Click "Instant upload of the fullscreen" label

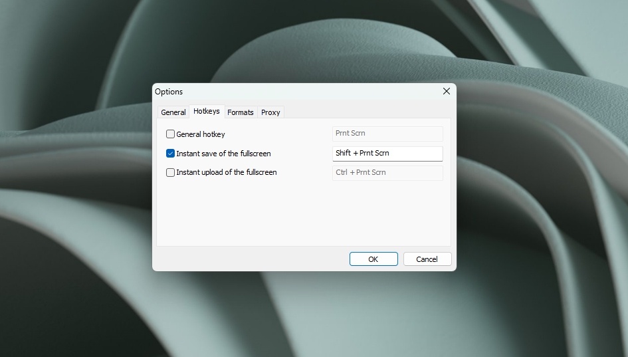[x=227, y=172]
